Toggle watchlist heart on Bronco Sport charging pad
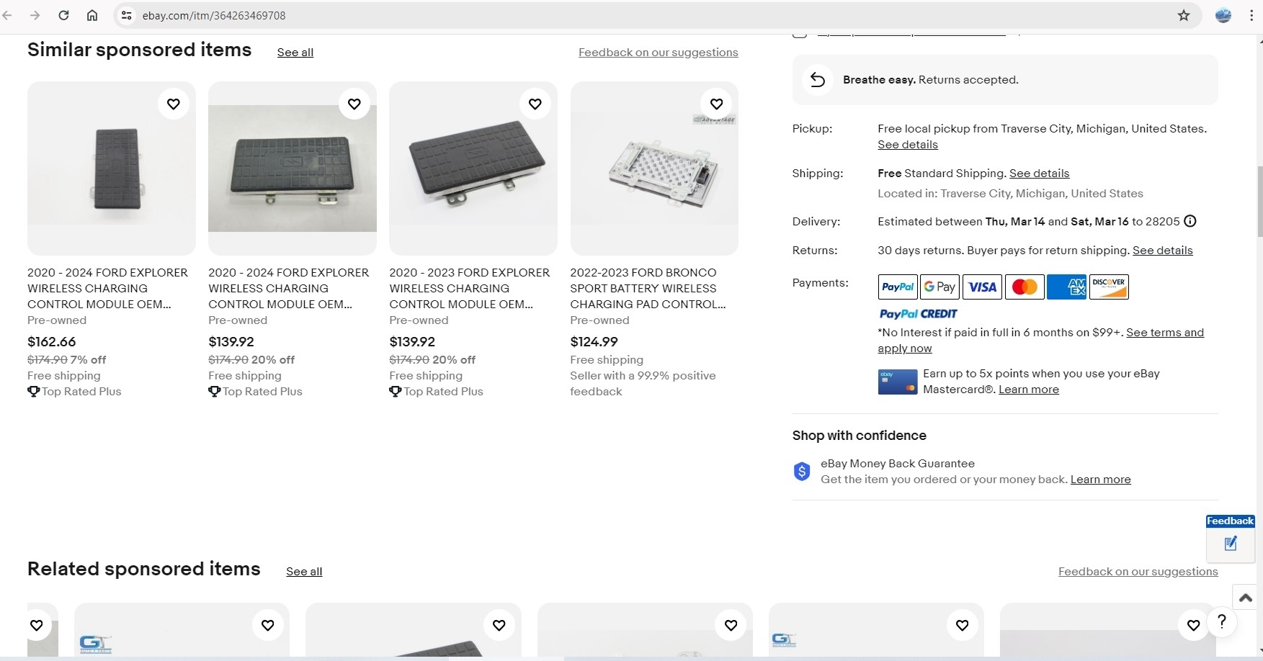 pos(716,104)
